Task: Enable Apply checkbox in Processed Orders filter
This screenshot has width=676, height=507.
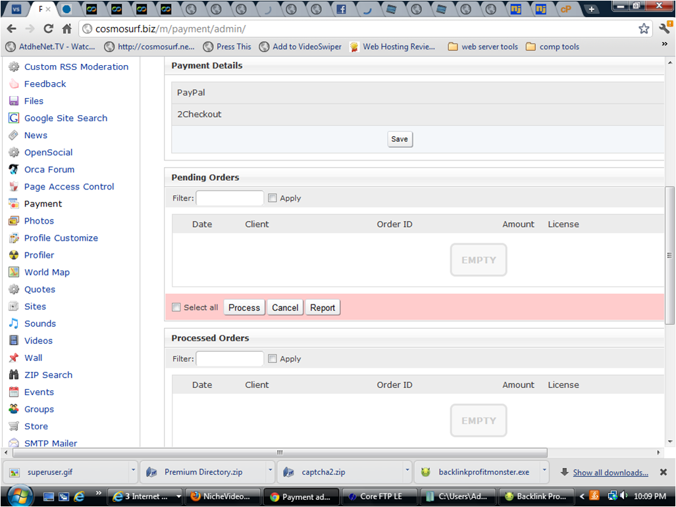Action: tap(273, 359)
